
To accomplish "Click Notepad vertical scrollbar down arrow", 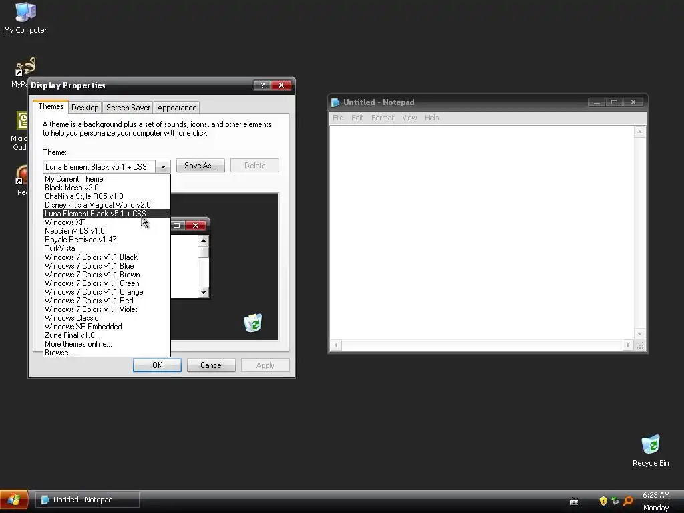I will click(639, 334).
